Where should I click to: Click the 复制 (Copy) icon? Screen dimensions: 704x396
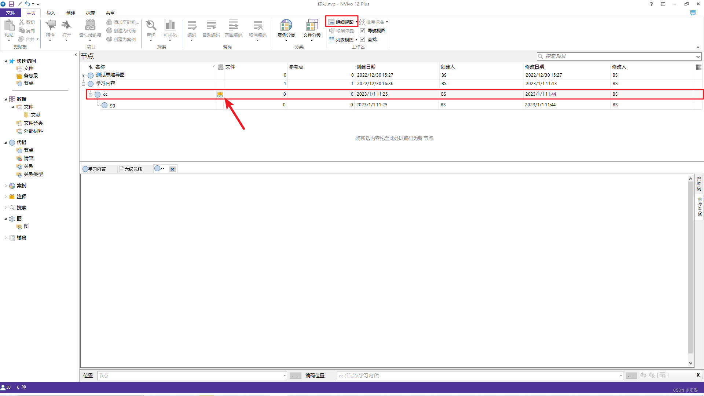[x=22, y=30]
